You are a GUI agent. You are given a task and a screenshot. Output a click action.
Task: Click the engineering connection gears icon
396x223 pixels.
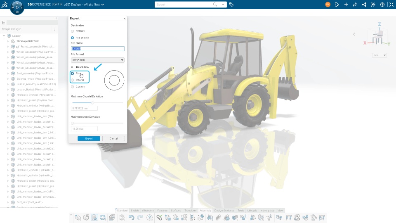235,218
